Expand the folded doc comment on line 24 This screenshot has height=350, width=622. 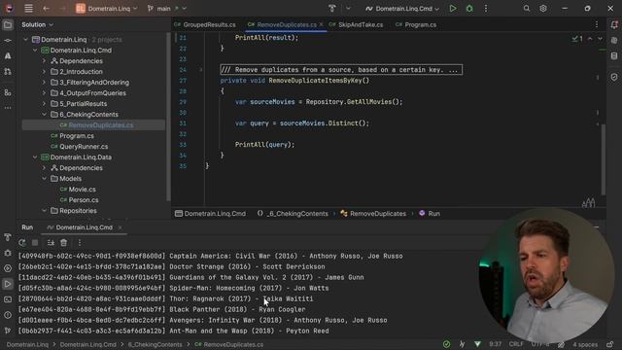201,70
